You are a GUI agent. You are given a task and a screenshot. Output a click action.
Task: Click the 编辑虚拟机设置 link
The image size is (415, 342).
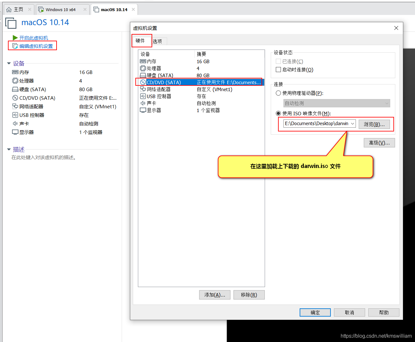36,46
